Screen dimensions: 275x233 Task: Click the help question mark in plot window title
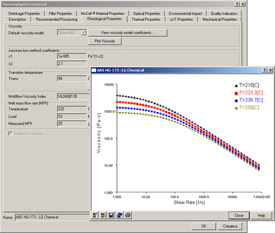point(265,70)
